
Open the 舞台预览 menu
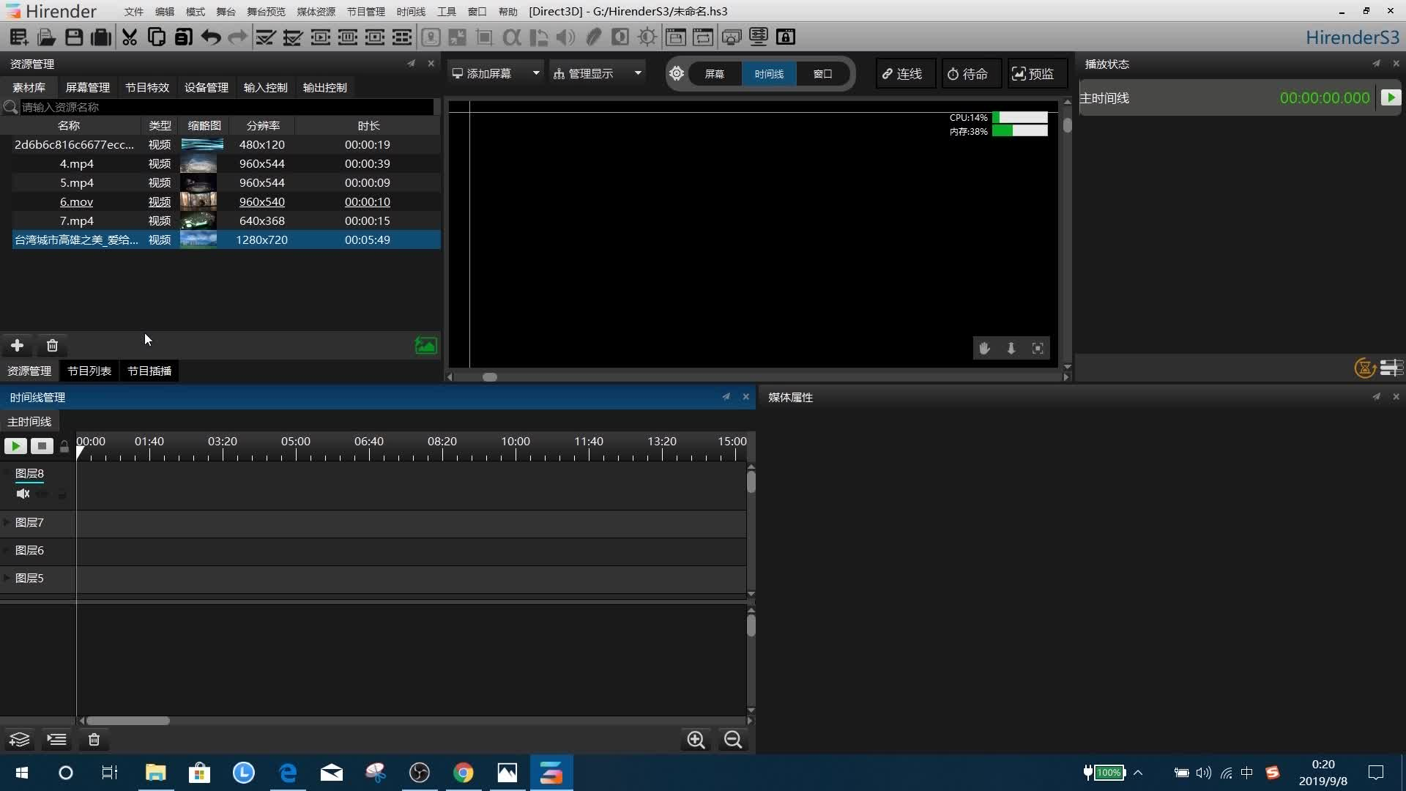pos(266,12)
